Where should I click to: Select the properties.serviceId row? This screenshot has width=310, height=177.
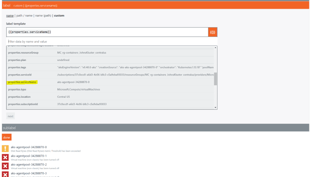click(110, 75)
